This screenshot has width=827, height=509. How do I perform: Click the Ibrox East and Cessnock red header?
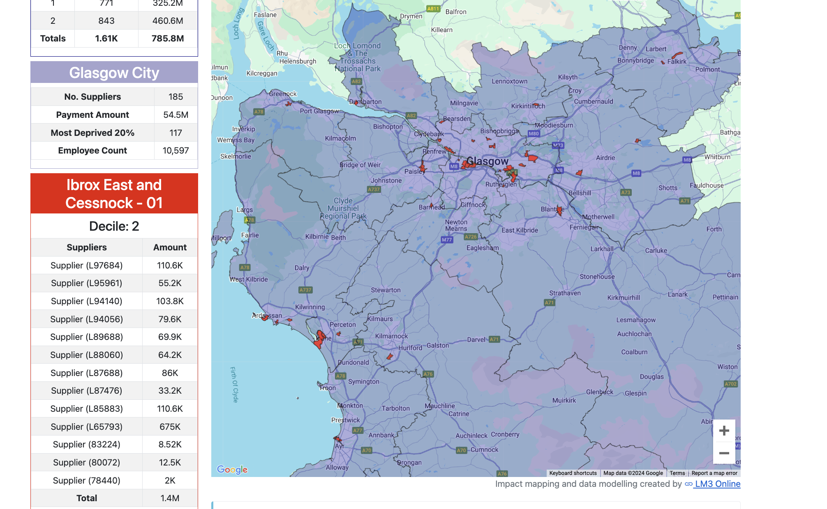pos(114,194)
